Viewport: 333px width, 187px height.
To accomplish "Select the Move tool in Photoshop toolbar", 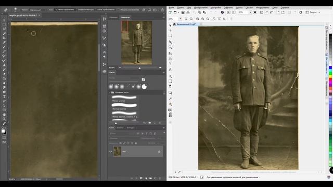I will pos(4,20).
